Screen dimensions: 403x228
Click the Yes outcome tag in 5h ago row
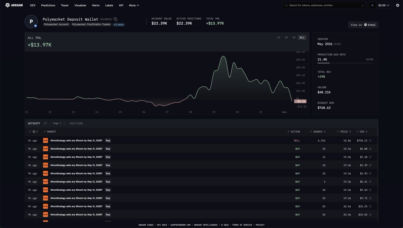(108, 141)
